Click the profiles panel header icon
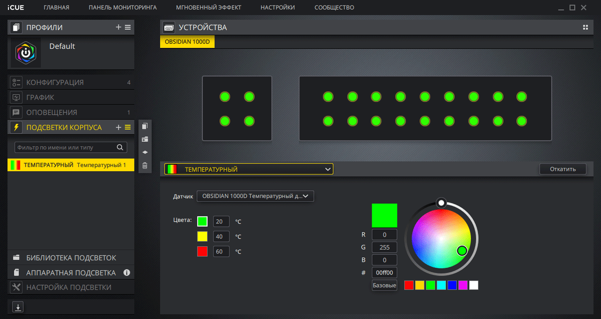Viewport: 601px width, 319px height. (16, 27)
